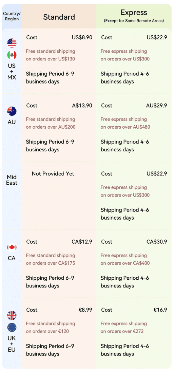Screen dimensions: 174x372
Task: Click the Country/Region header cell
Action: coord(12,16)
